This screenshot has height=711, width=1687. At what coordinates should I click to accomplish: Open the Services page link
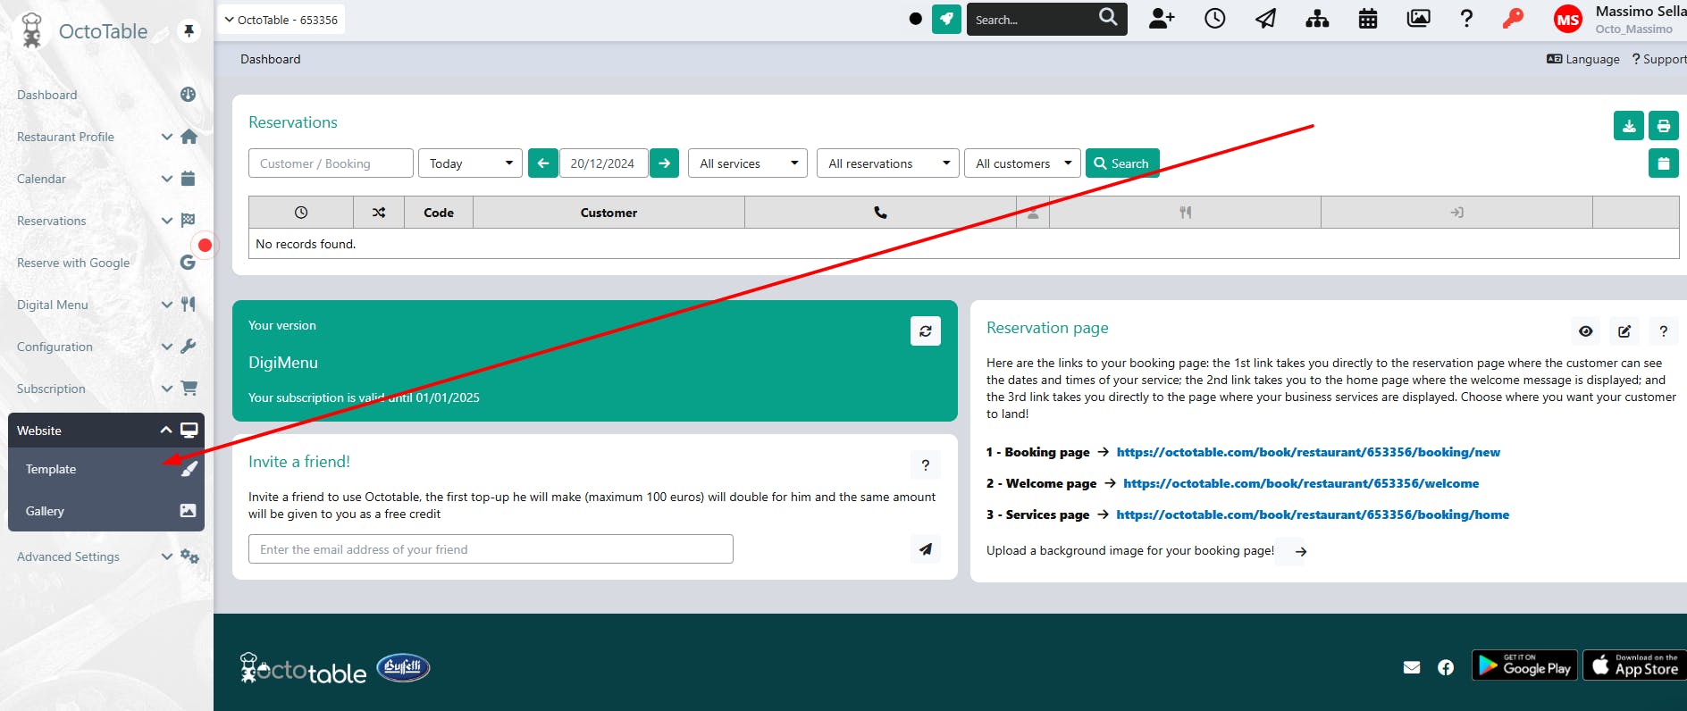pos(1313,514)
